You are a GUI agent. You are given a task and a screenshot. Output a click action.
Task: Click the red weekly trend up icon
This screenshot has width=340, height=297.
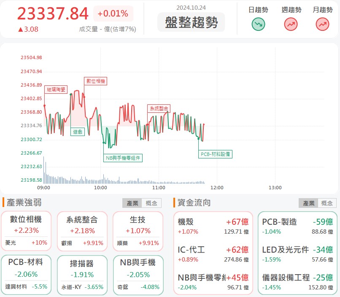click(x=291, y=24)
